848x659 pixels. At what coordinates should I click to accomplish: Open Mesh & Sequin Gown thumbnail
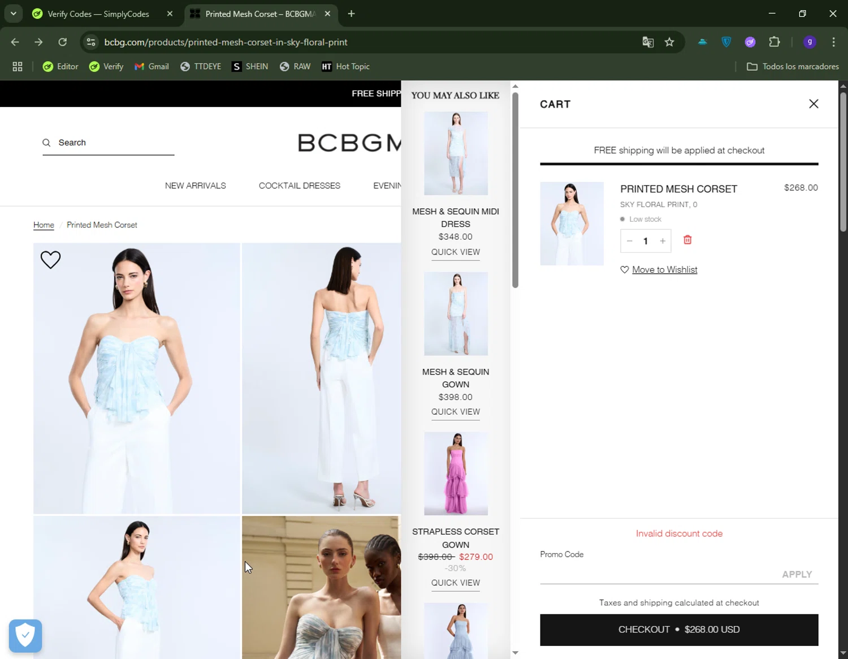click(456, 313)
